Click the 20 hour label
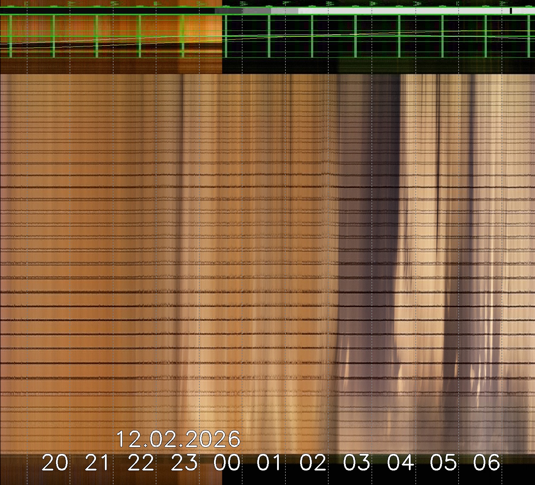Image resolution: width=535 pixels, height=485 pixels. [x=55, y=463]
